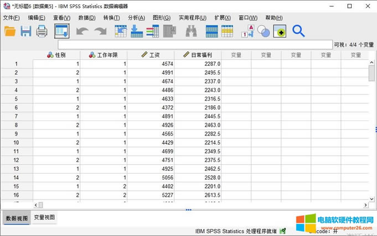This screenshot has width=377, height=236.
Task: Click the vertical scrollbar down arrow
Action: (x=372, y=198)
